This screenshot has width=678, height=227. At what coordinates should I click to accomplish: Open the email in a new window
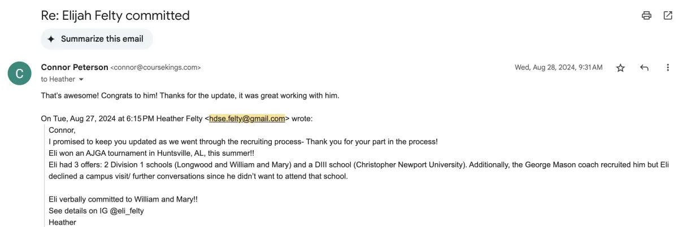click(x=667, y=16)
